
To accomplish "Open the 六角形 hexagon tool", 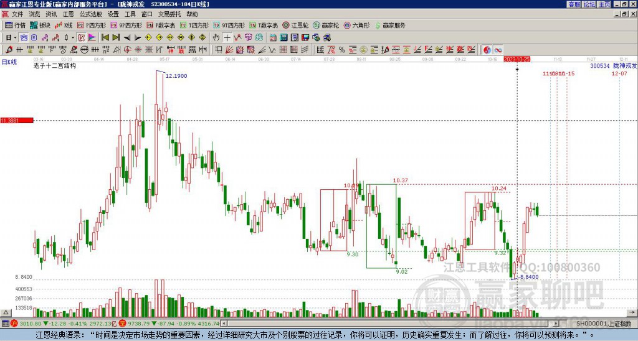I will (x=356, y=25).
